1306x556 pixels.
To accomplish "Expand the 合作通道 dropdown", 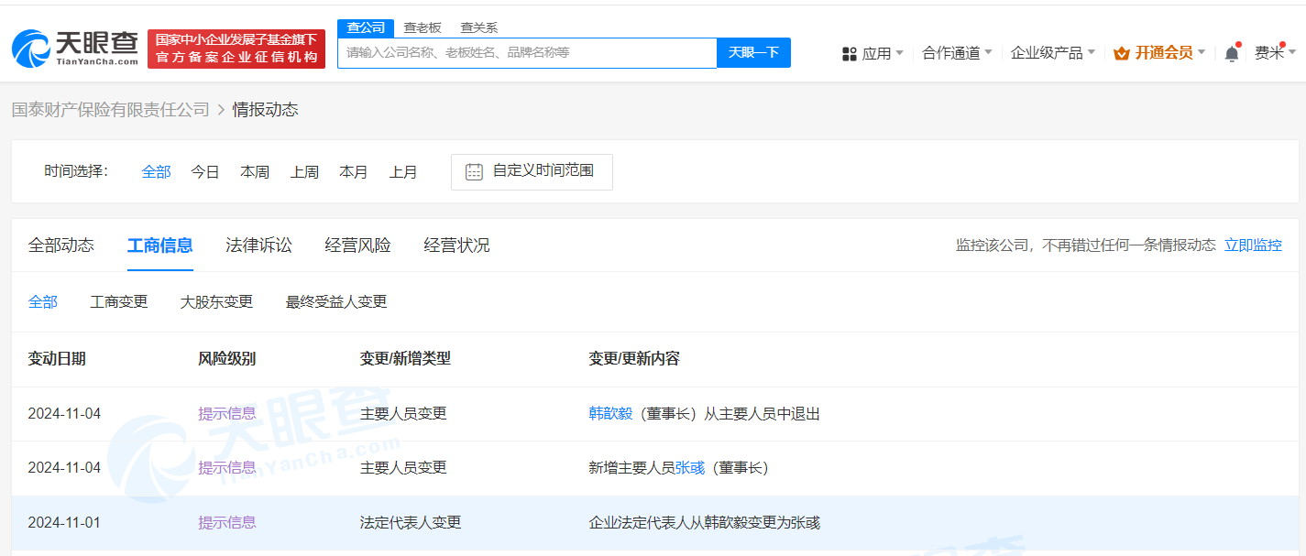I will (956, 53).
